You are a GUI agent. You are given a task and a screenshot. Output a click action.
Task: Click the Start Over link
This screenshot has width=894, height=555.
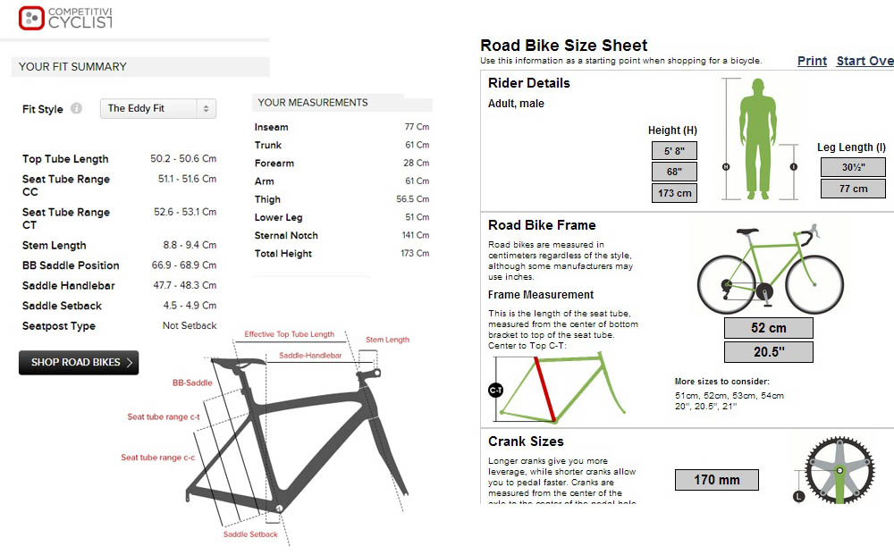point(864,61)
